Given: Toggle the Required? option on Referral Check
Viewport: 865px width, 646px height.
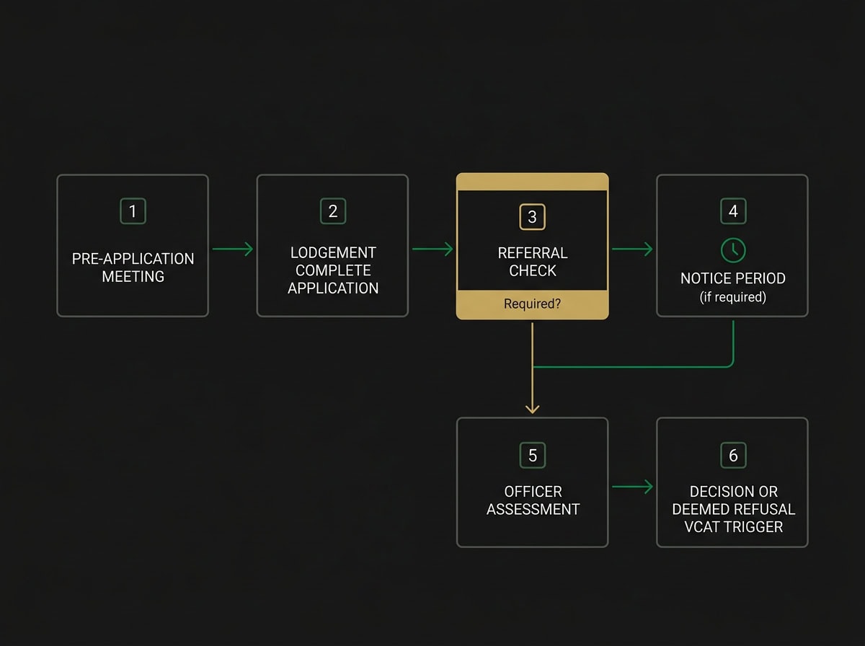Looking at the screenshot, I should point(532,304).
